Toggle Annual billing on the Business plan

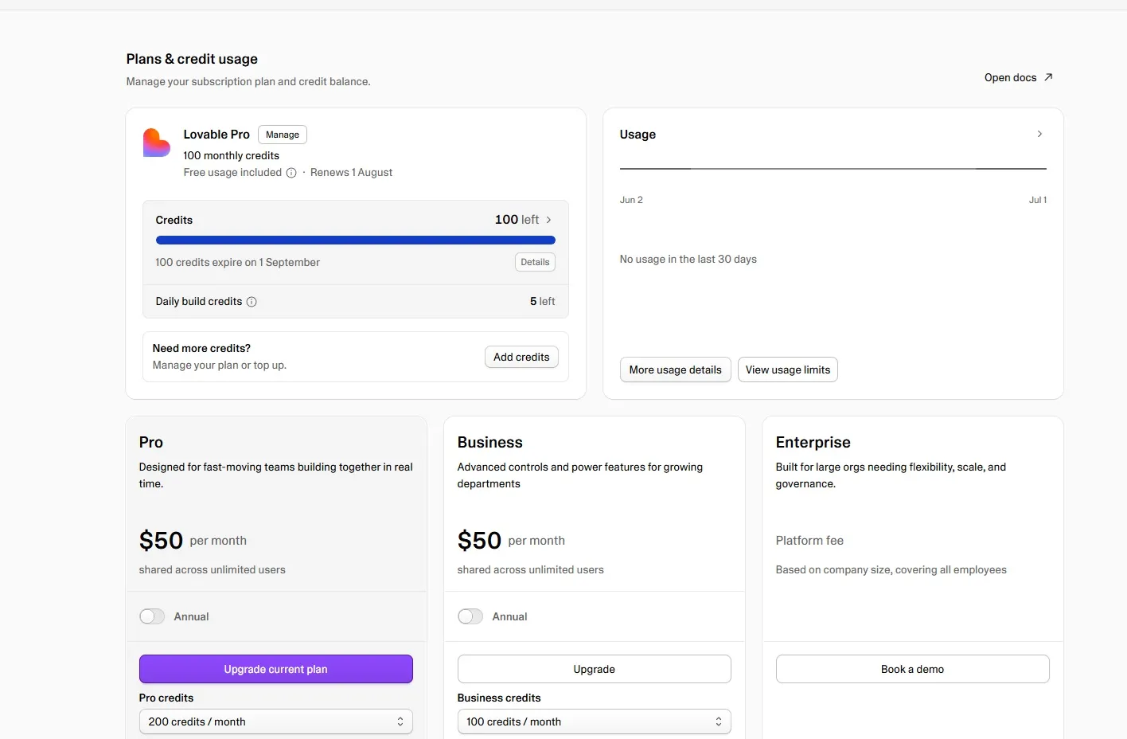[x=470, y=616]
